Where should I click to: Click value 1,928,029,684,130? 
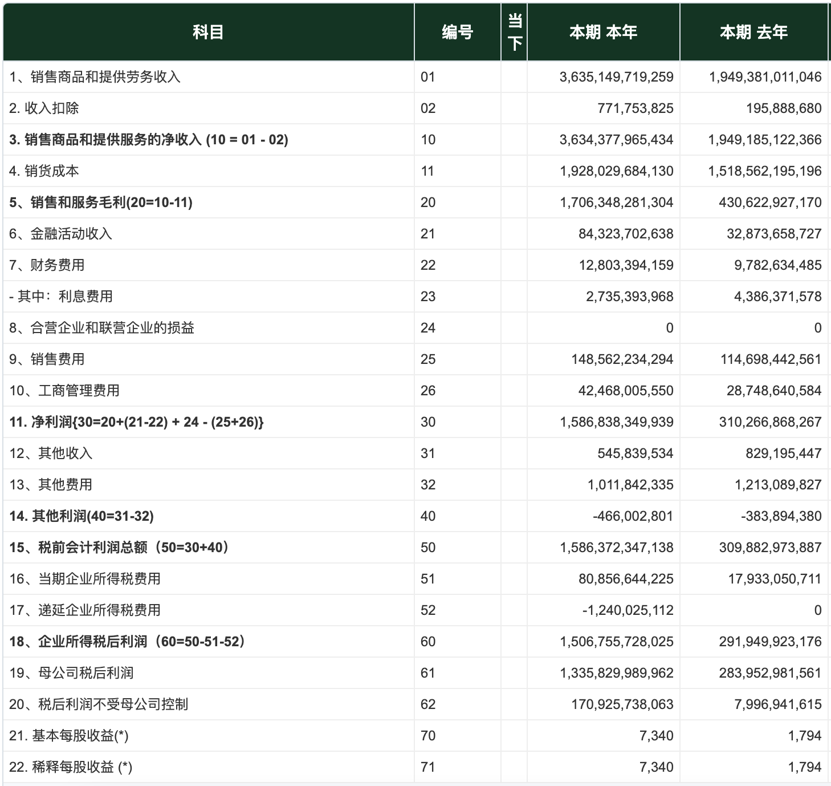617,171
